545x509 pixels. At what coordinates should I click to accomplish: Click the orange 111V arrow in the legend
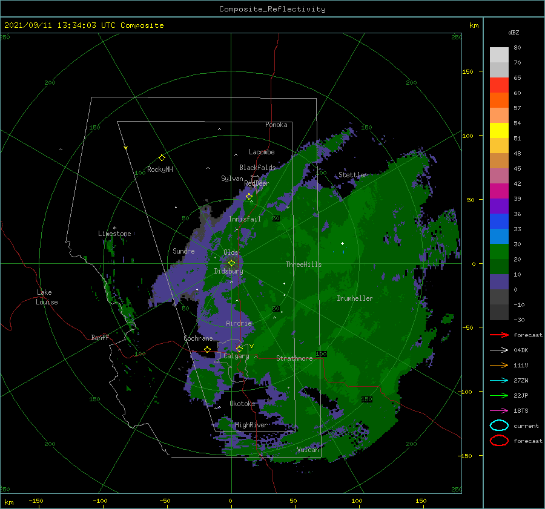pyautogui.click(x=499, y=365)
